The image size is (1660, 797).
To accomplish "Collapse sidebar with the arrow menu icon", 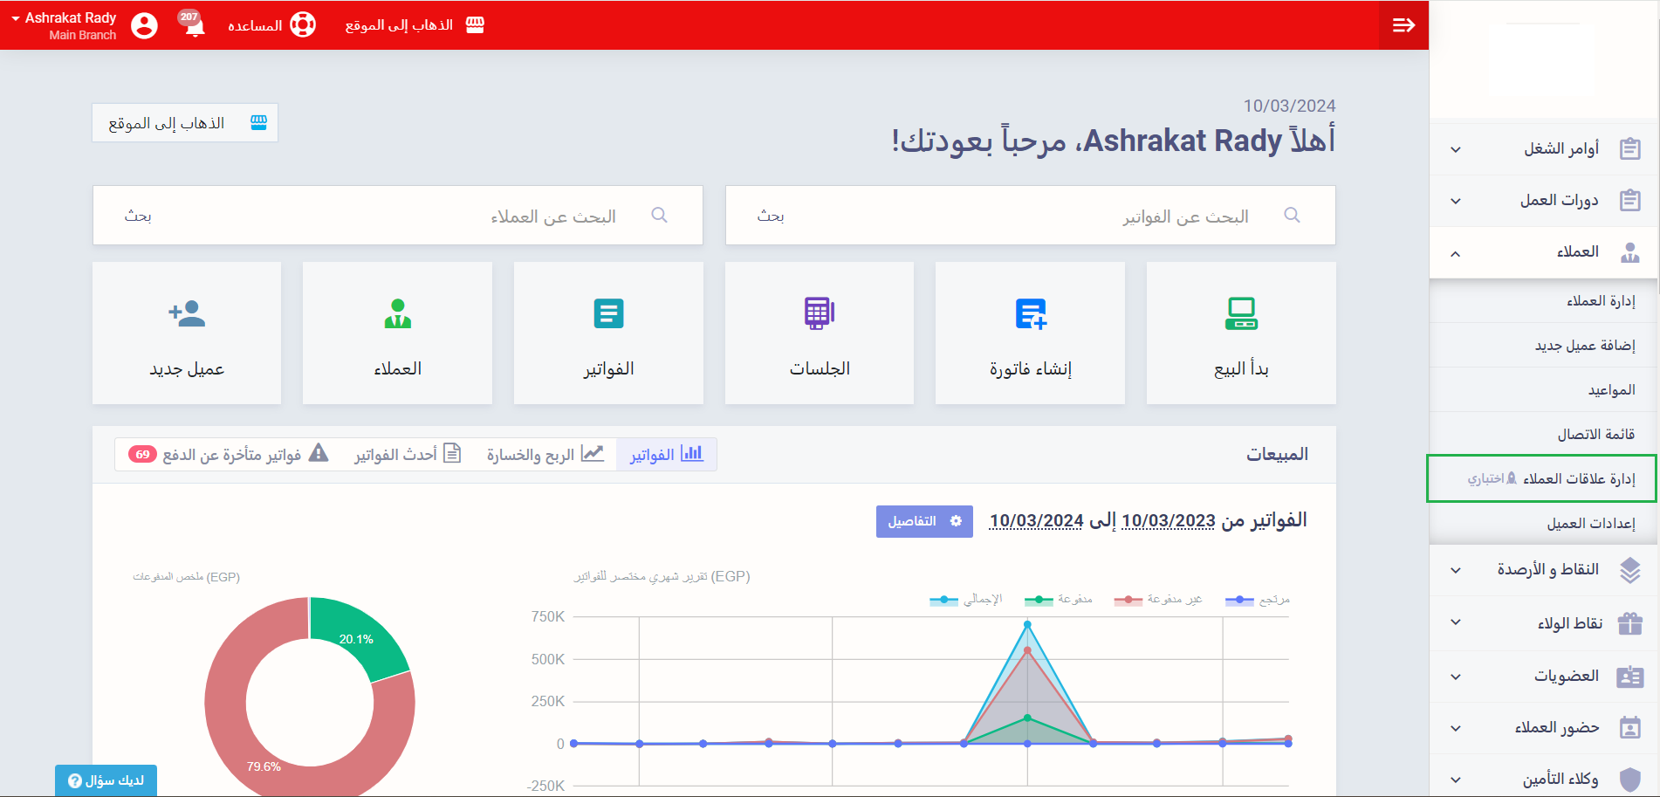I will pyautogui.click(x=1403, y=25).
